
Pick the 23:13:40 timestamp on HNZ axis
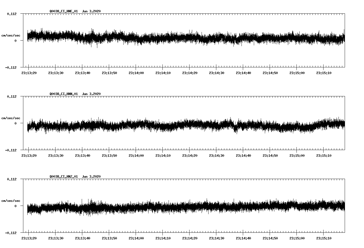(83, 238)
